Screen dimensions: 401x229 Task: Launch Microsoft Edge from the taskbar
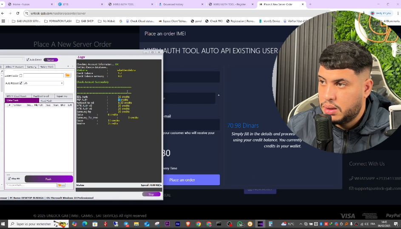coord(84,224)
